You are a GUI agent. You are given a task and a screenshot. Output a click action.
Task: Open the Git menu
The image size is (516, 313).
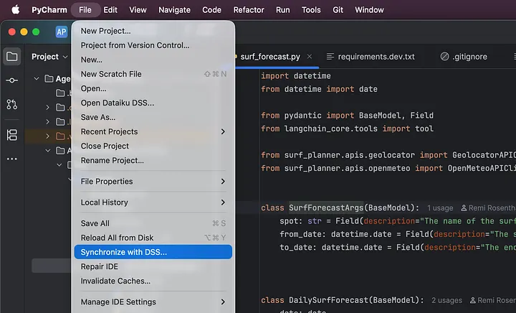click(338, 10)
